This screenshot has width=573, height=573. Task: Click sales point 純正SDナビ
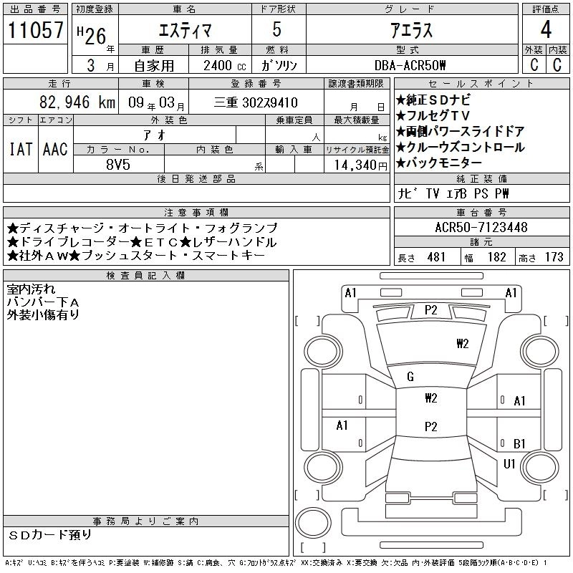[x=433, y=100]
